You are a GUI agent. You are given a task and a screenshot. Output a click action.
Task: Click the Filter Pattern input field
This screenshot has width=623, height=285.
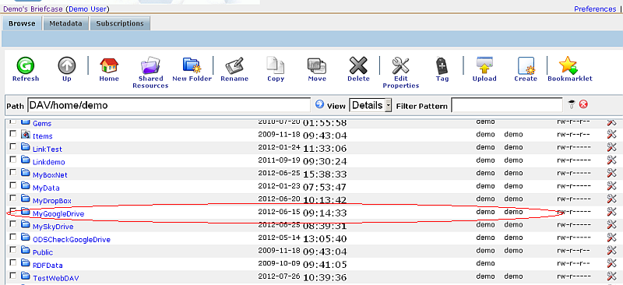tap(507, 105)
